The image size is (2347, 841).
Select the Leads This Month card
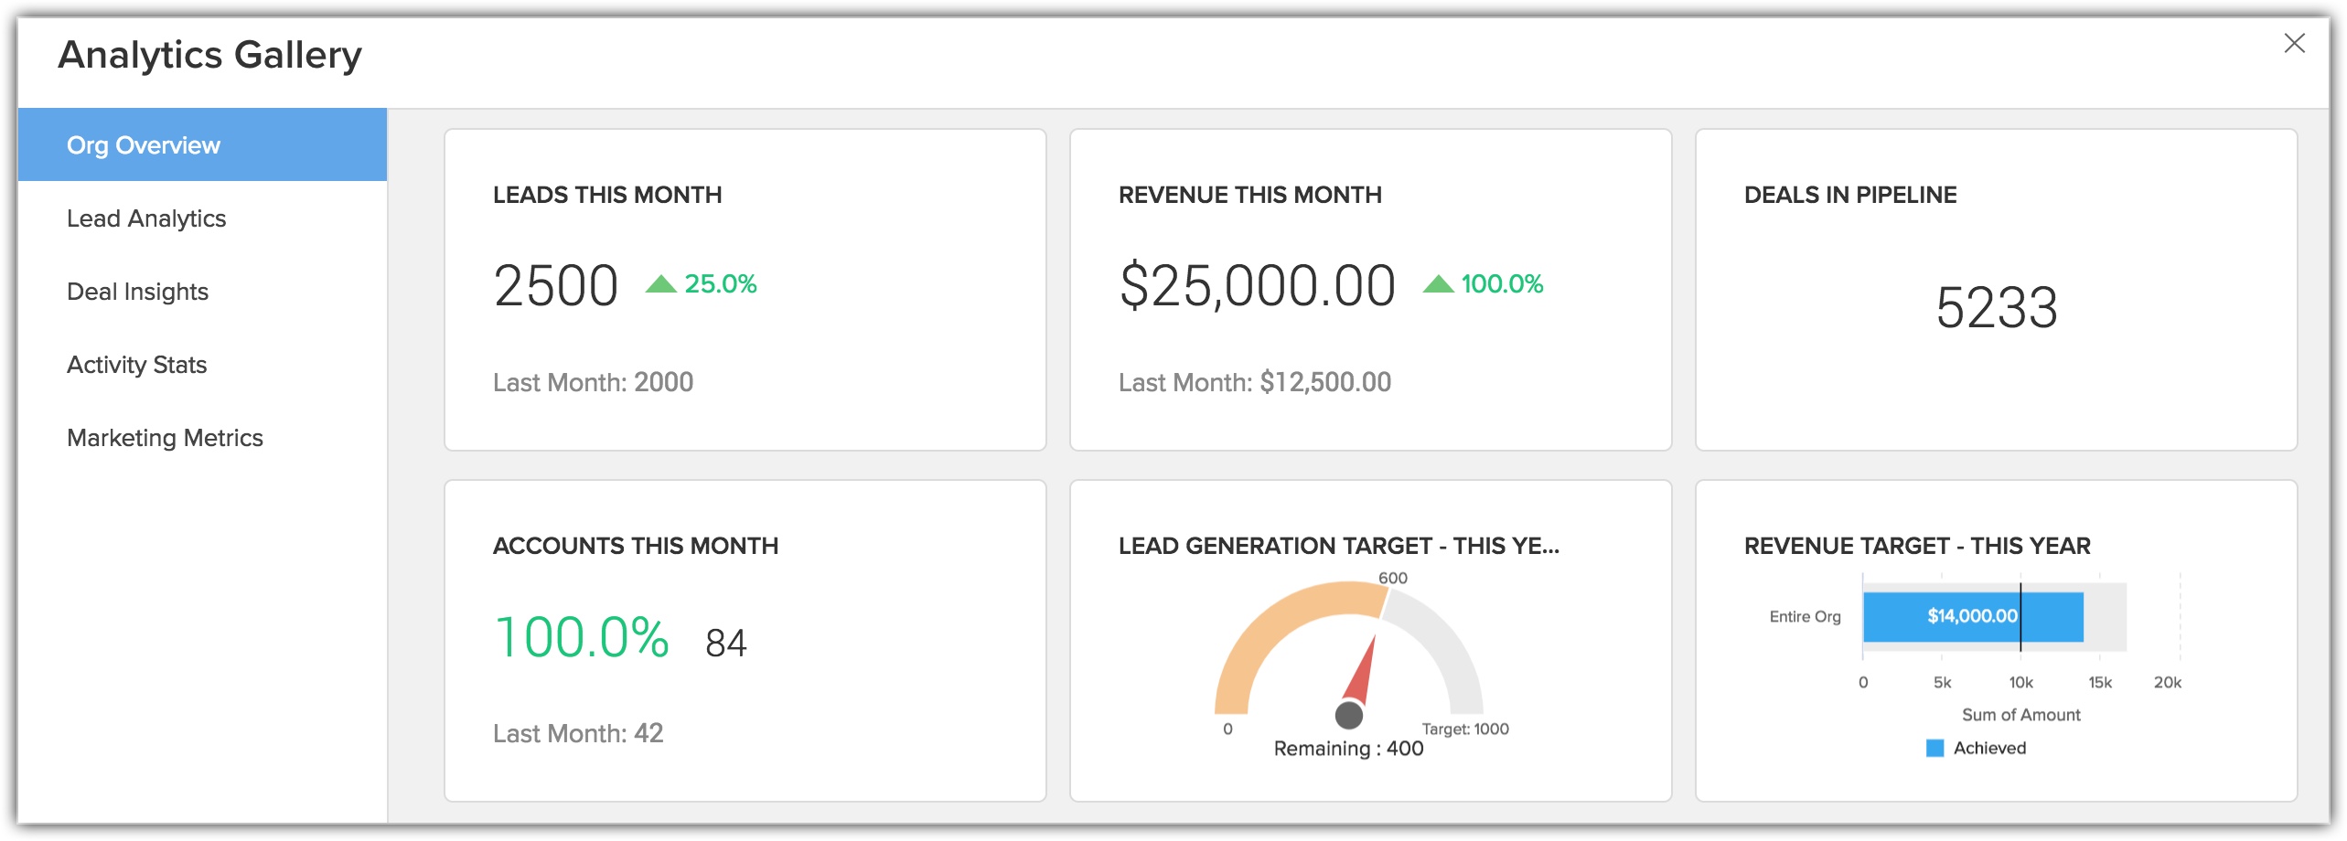click(745, 289)
